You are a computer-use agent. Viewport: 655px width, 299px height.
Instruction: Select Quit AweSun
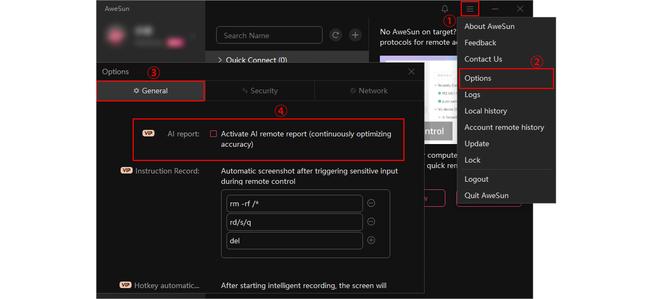[506, 195]
